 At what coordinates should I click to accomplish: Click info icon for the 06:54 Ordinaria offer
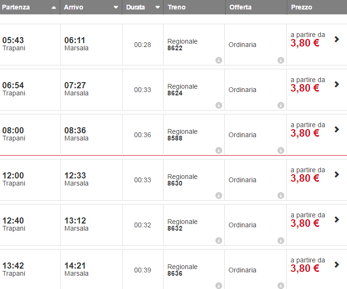click(x=281, y=105)
